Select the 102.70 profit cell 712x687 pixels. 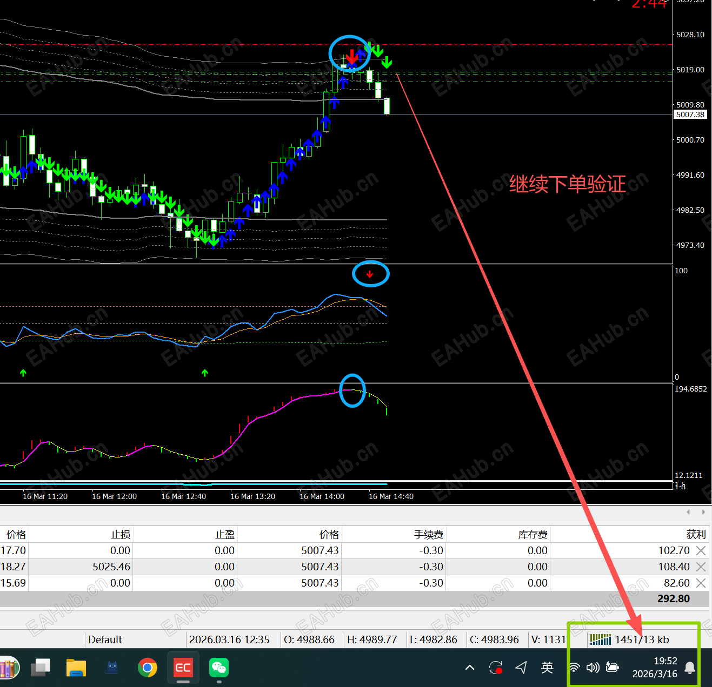[x=674, y=550]
